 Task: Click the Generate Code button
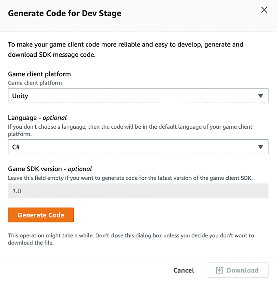pyautogui.click(x=41, y=215)
